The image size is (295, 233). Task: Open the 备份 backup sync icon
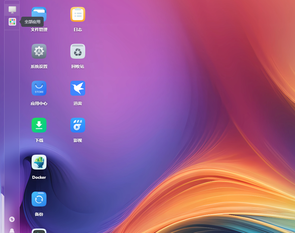[39, 199]
